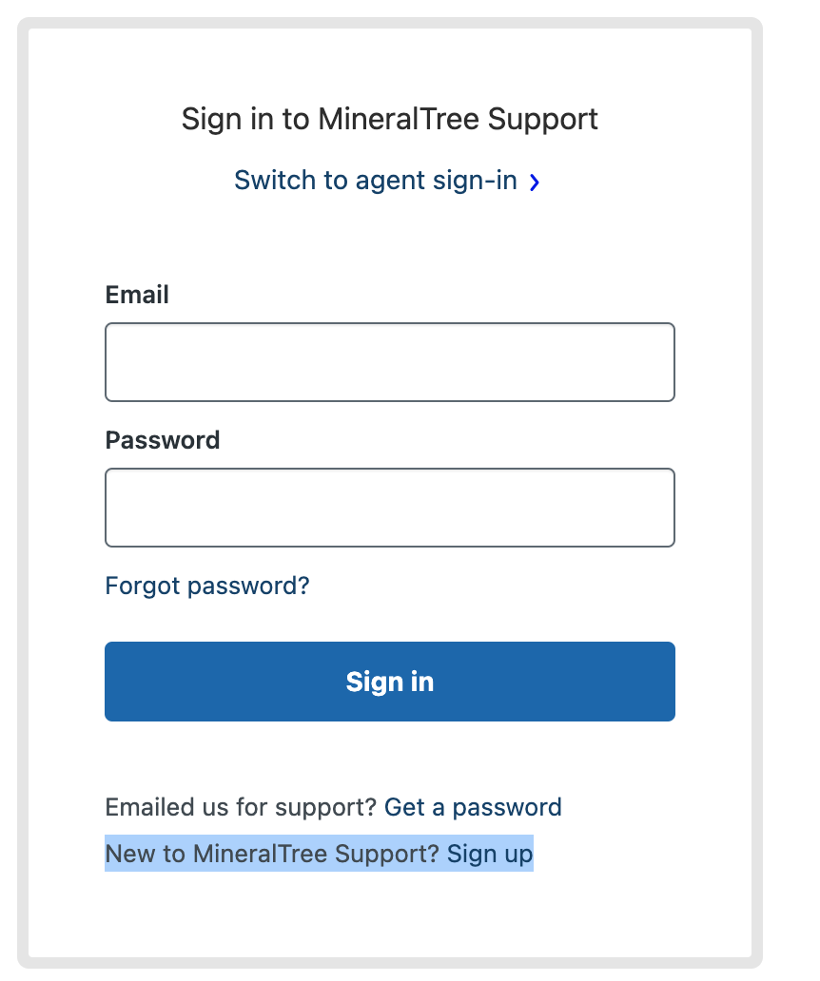Click the highlighted 'New to MineralTree Support?' text
Screen dimensions: 820x981
[x=272, y=854]
